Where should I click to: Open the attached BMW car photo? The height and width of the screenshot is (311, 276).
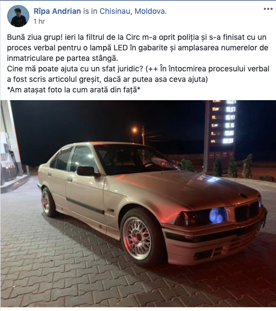138,204
